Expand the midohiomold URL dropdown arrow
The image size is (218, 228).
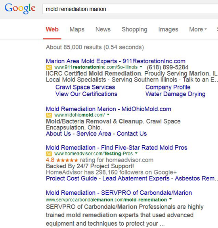pyautogui.click(x=108, y=114)
